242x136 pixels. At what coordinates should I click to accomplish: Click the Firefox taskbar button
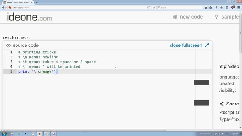tap(40, 134)
